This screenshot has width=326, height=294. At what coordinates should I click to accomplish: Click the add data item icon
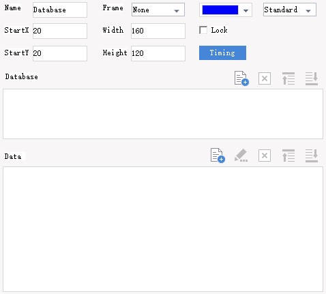pos(218,156)
